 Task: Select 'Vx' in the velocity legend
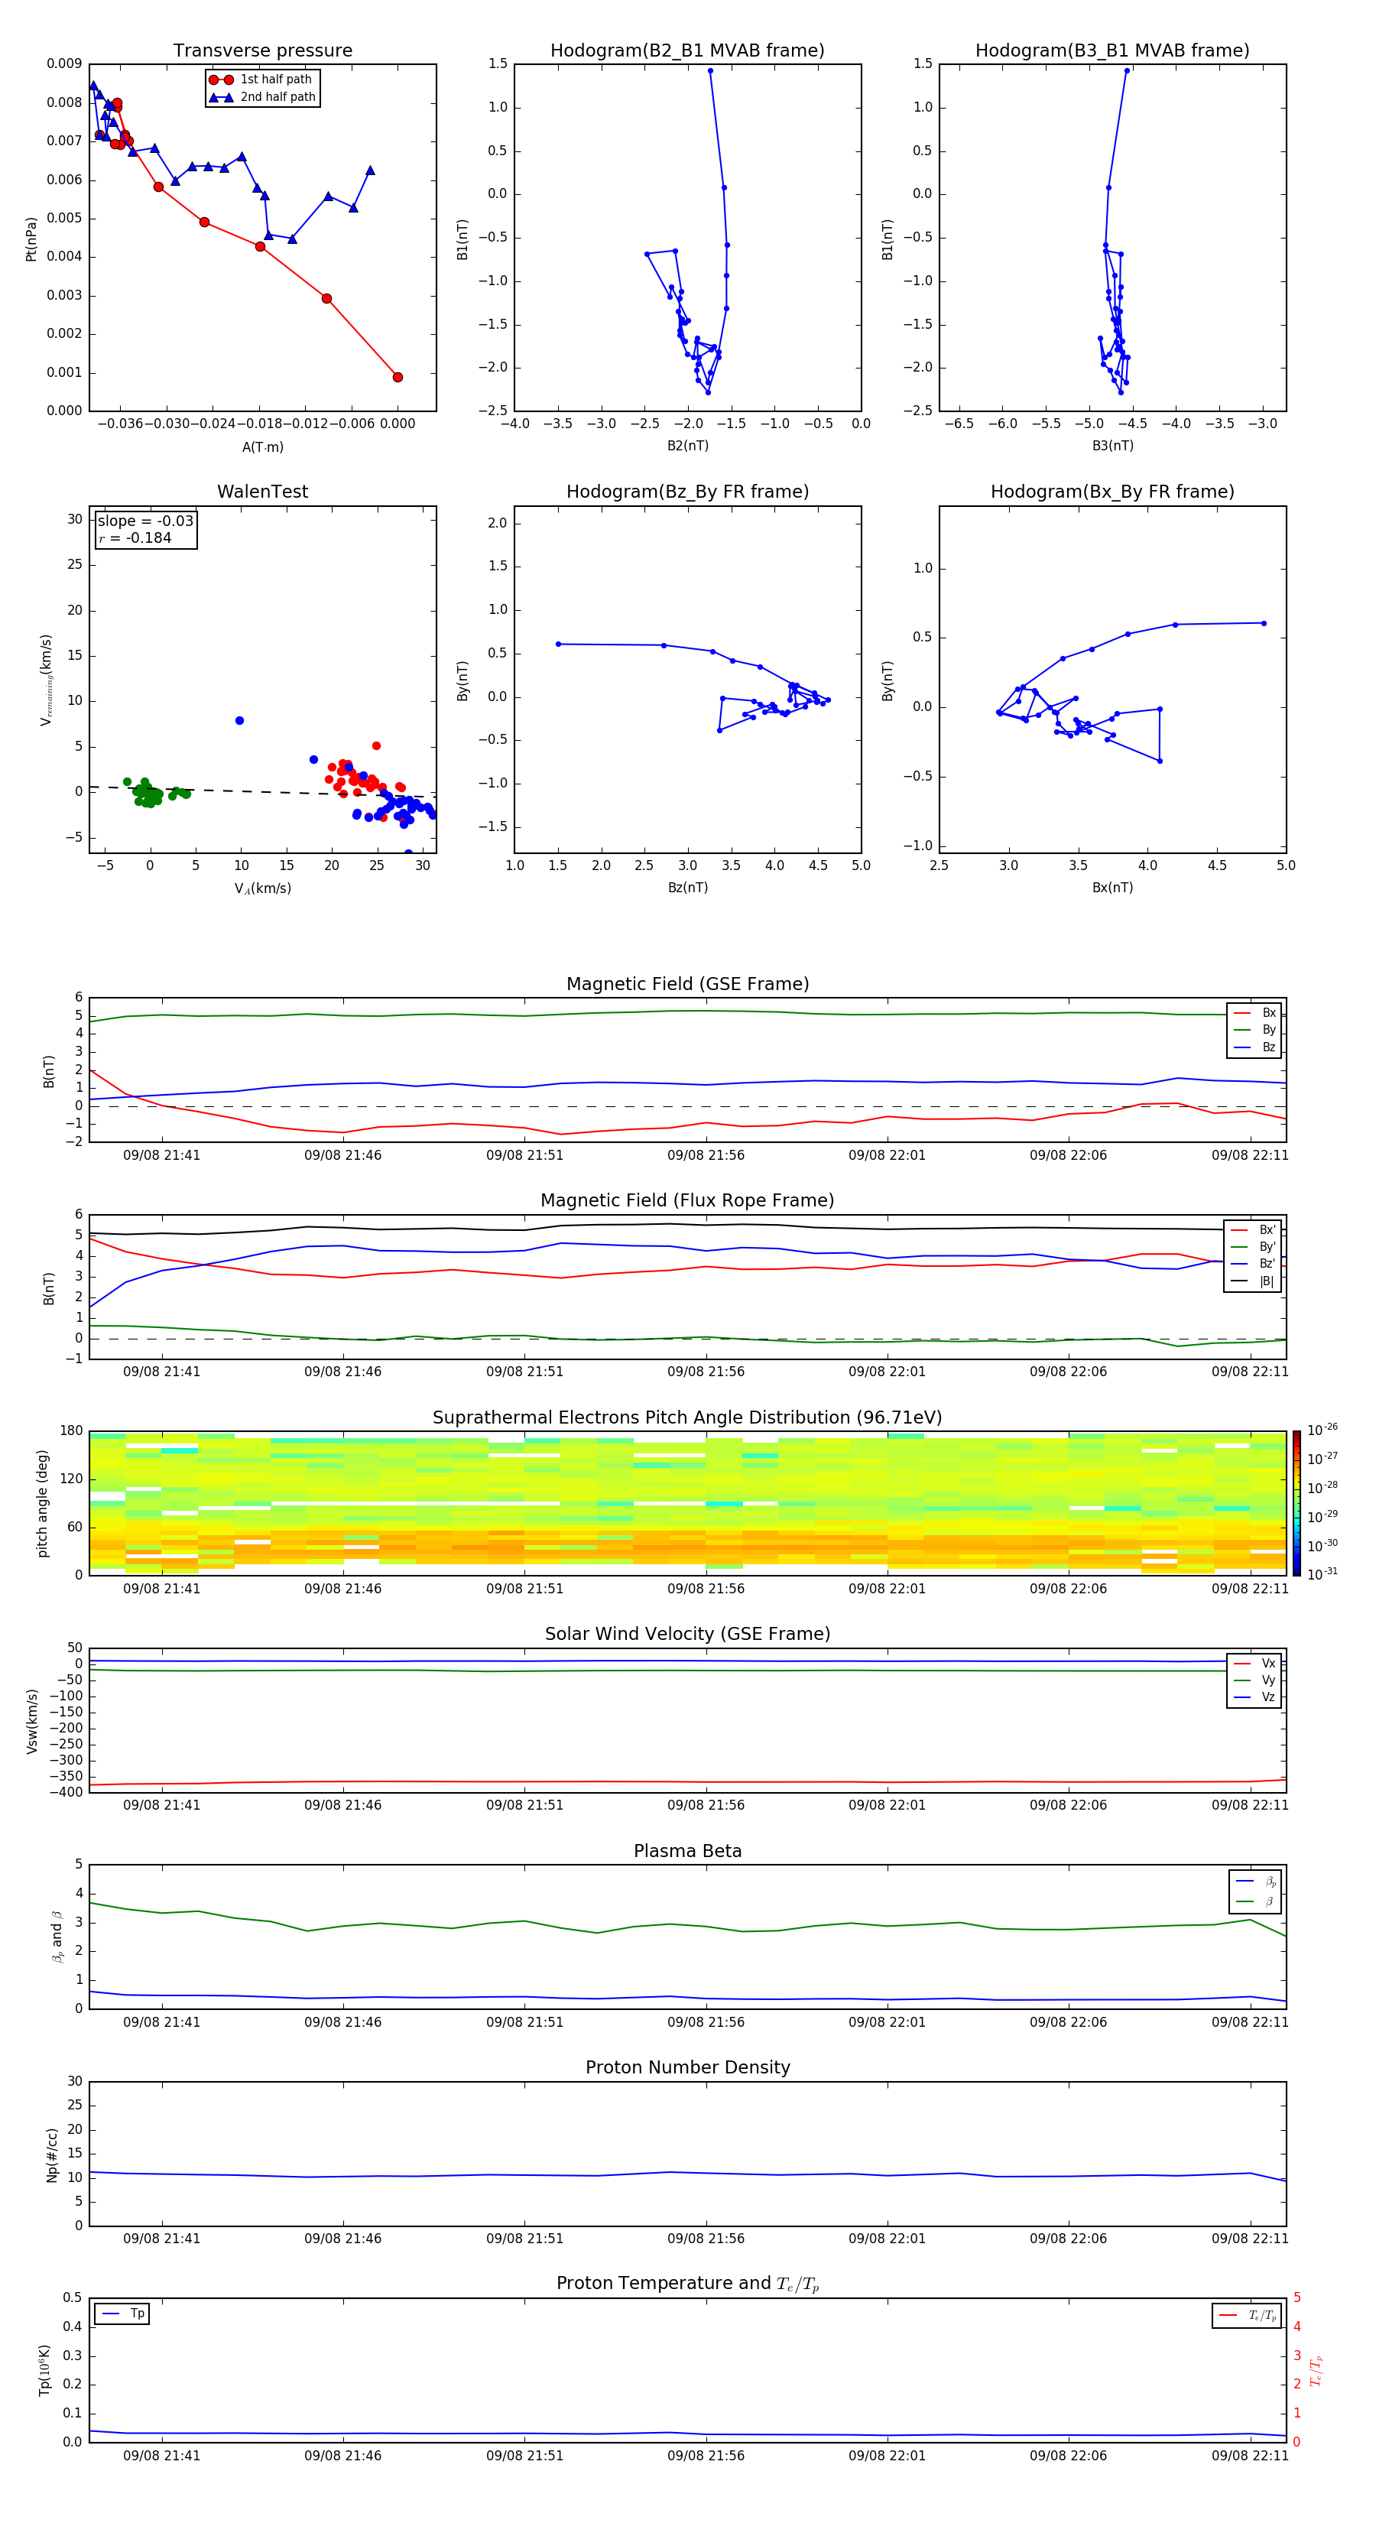[1254, 1663]
